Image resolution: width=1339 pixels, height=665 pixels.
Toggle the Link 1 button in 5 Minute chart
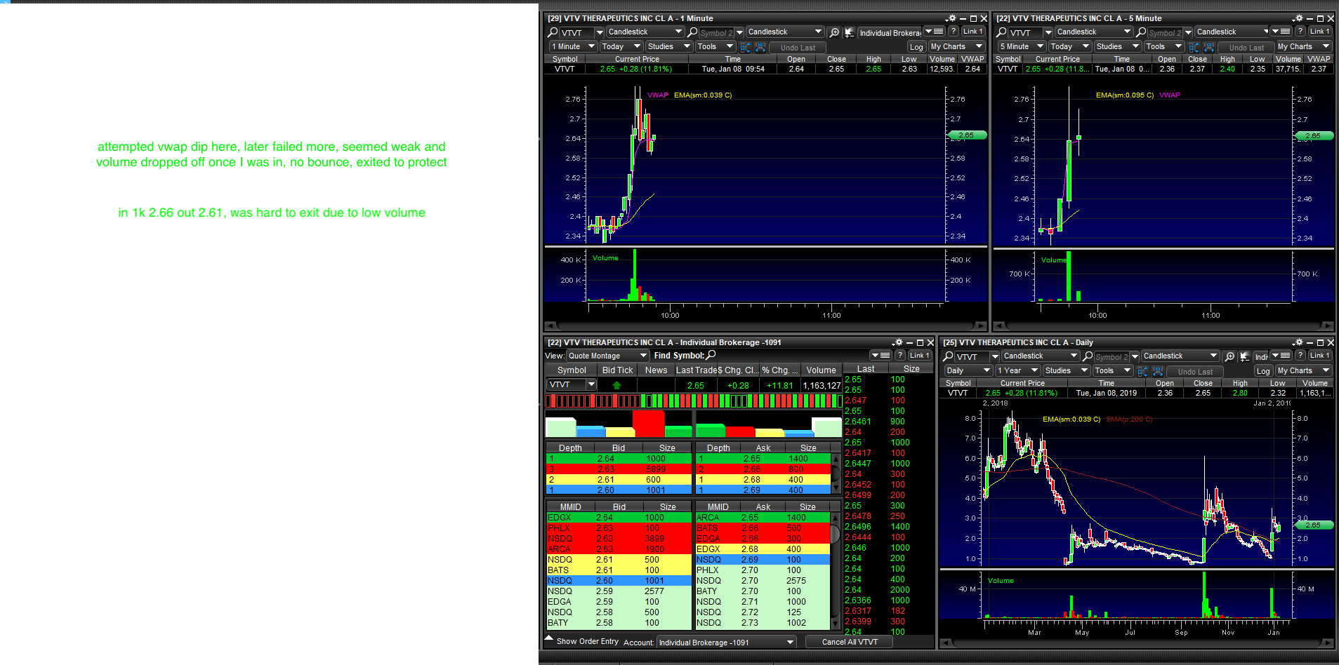(1320, 32)
